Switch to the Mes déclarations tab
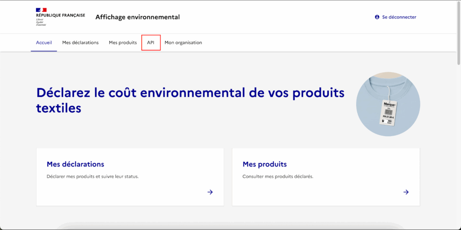The height and width of the screenshot is (230, 461). click(x=80, y=43)
